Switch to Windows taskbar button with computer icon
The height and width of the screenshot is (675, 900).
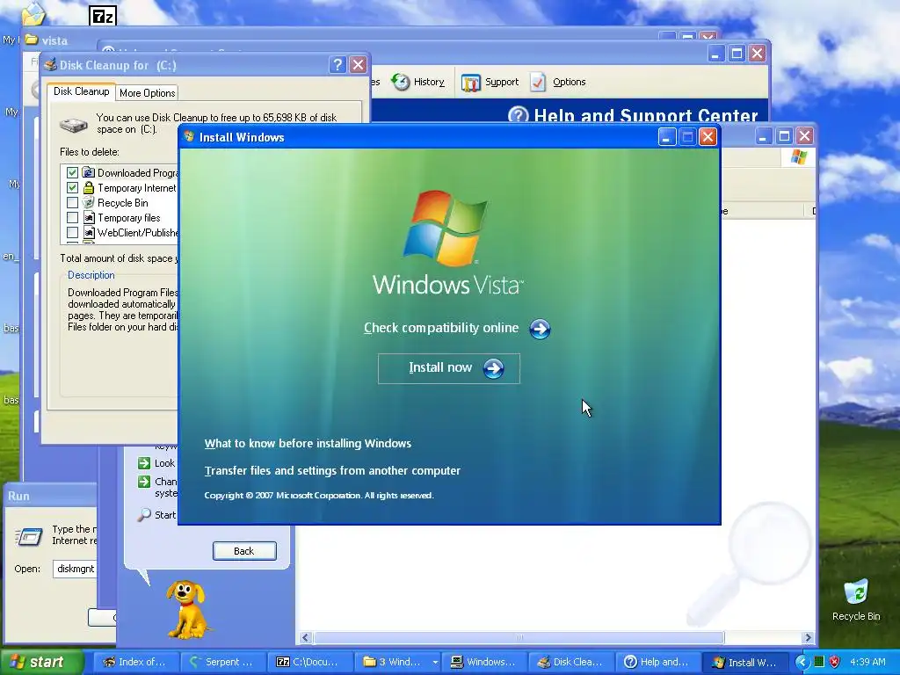pos(485,662)
